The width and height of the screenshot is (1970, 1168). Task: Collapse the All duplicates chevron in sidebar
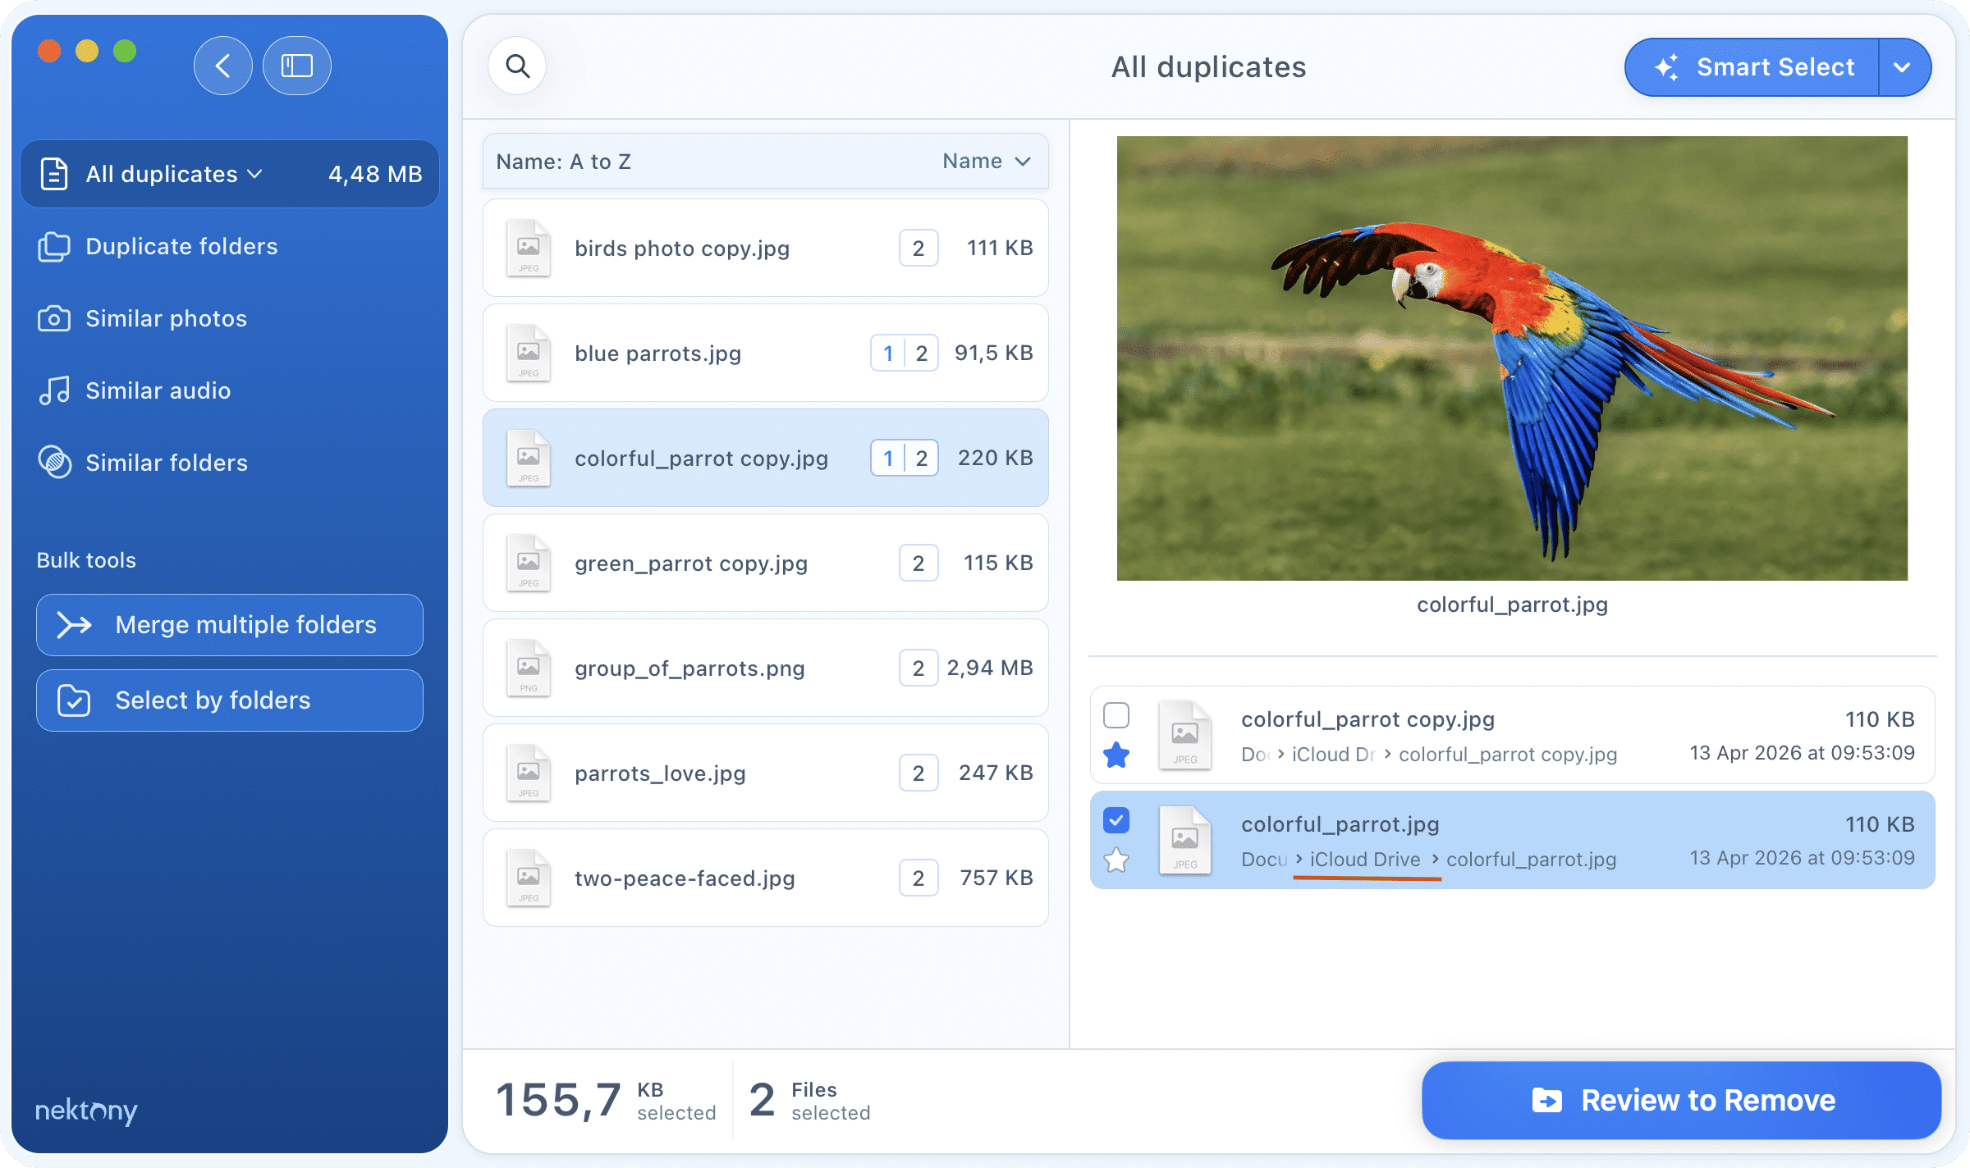pos(255,173)
